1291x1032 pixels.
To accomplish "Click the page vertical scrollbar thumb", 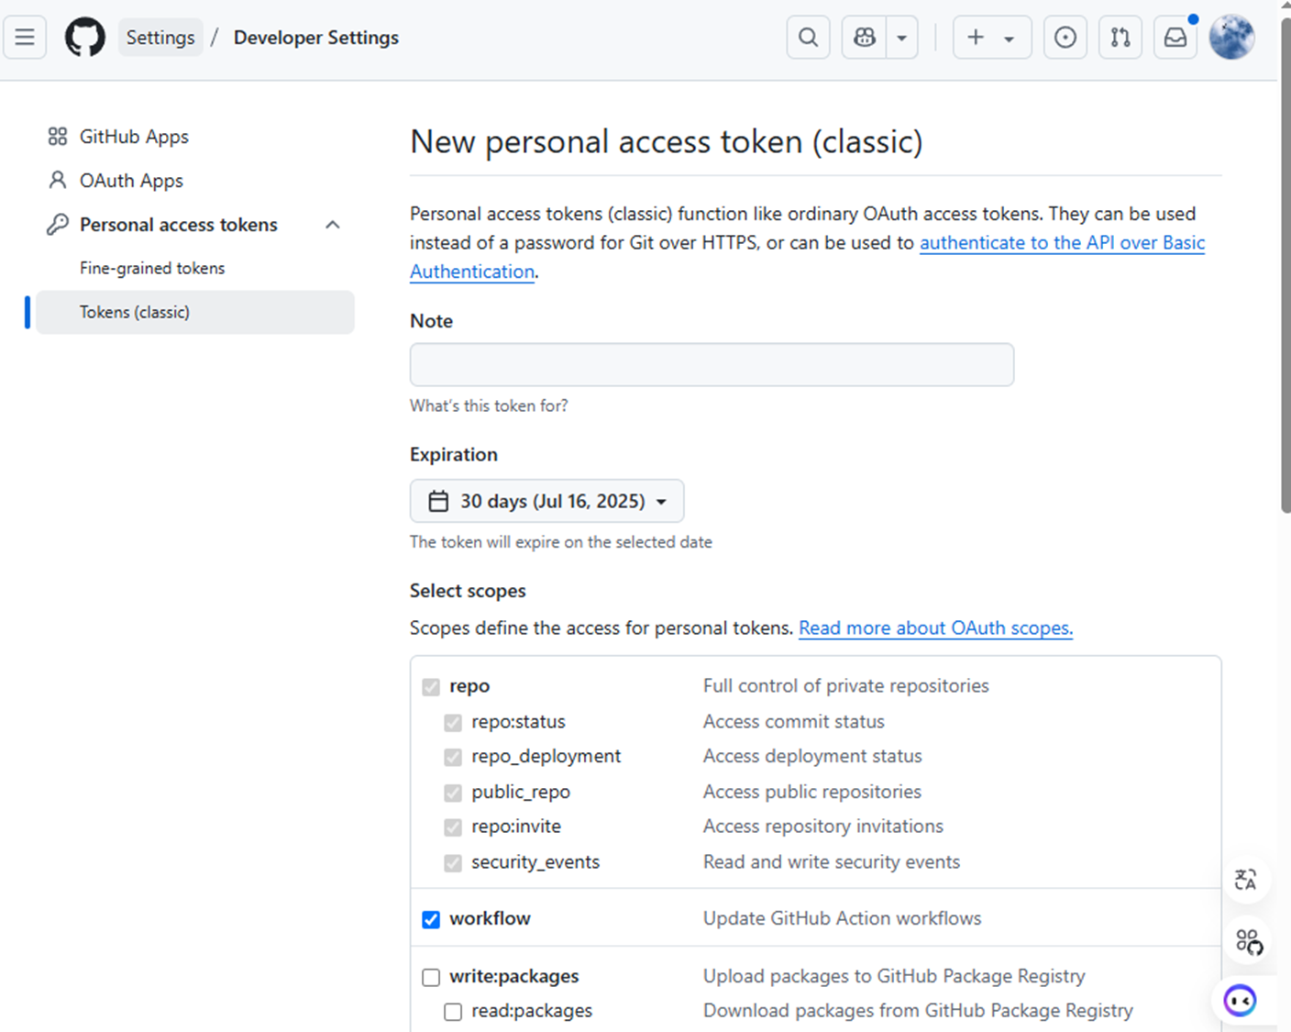I will coord(1285,266).
